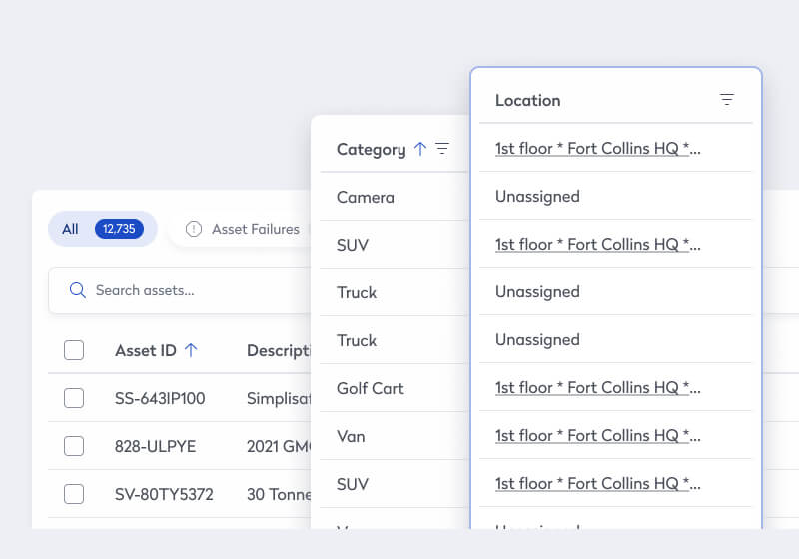
Task: Click the 12,735 count badge
Action: tap(119, 229)
